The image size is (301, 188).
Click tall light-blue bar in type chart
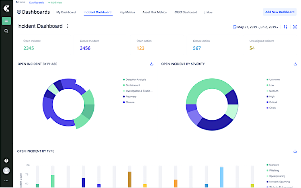coord(222,177)
